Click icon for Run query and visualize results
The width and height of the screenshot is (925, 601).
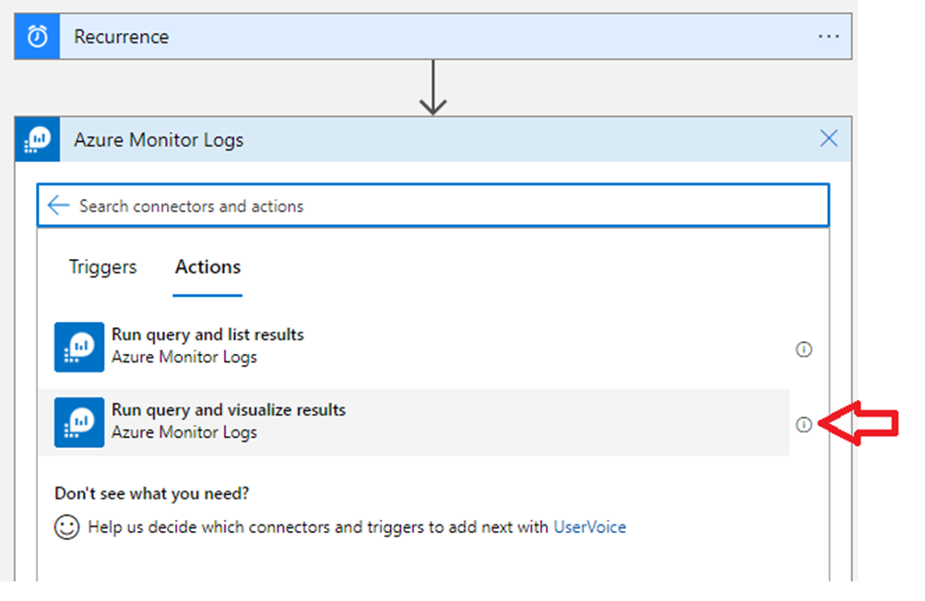(79, 422)
